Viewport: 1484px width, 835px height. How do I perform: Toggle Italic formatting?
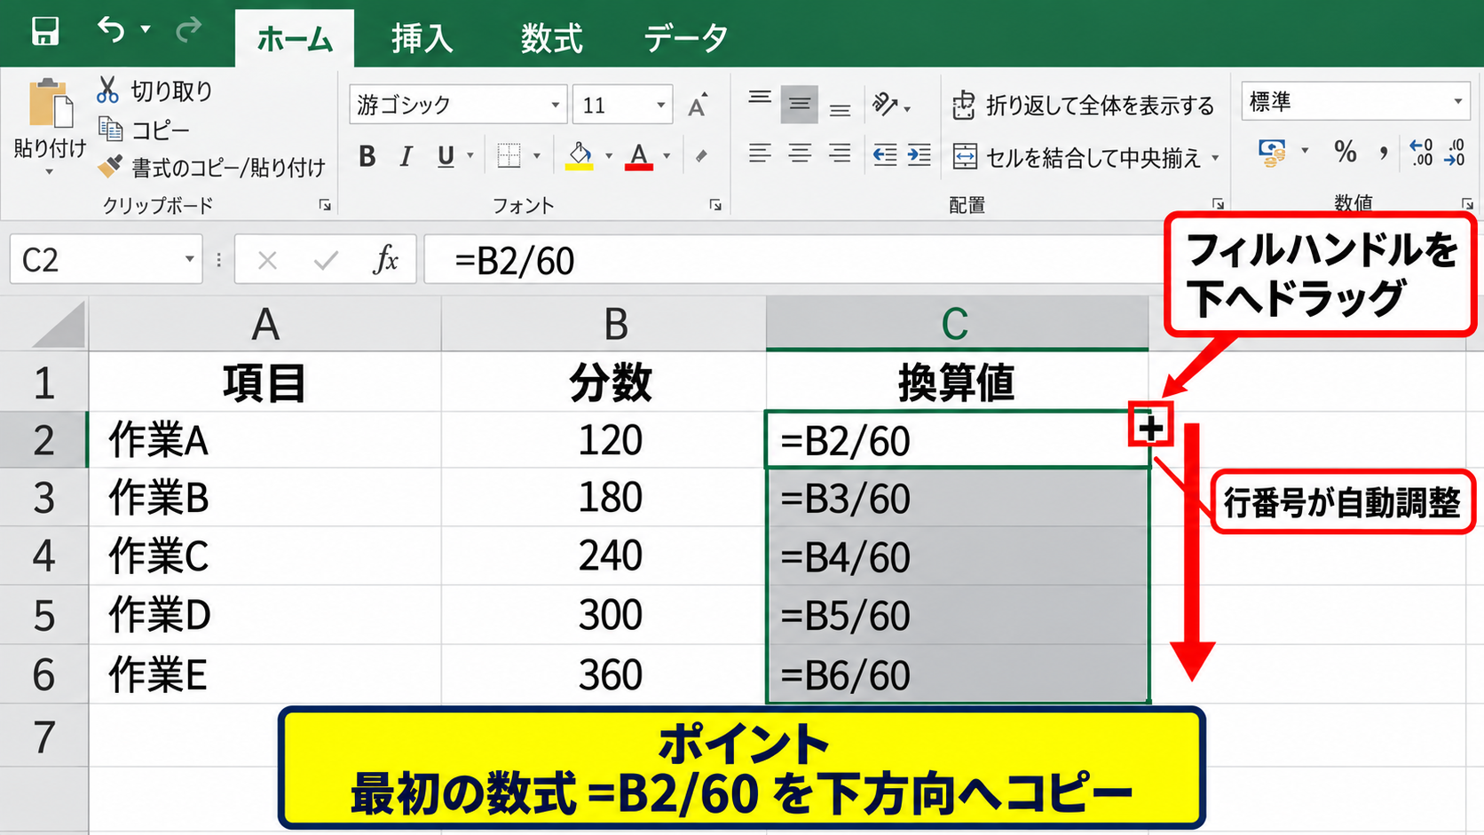point(406,156)
